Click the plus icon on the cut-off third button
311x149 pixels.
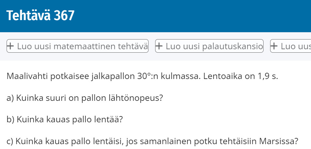point(274,46)
